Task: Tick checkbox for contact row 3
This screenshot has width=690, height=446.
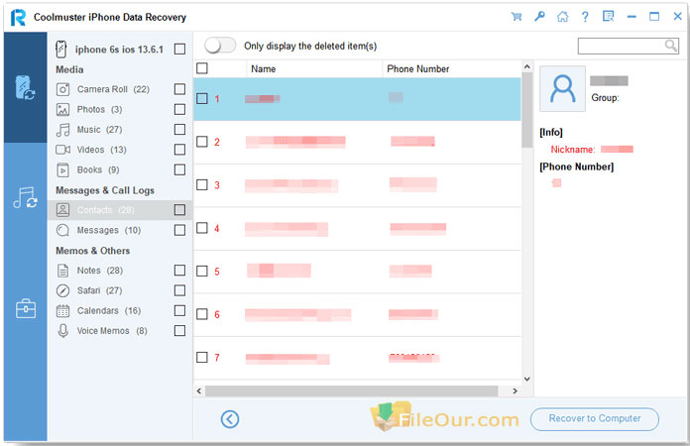Action: [202, 184]
